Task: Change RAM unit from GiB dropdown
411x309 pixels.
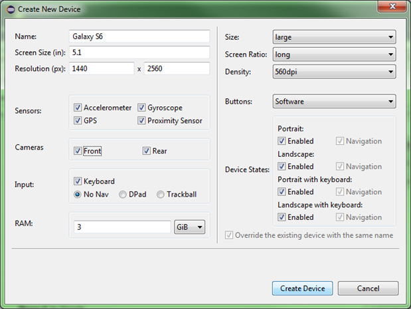Action: click(189, 227)
